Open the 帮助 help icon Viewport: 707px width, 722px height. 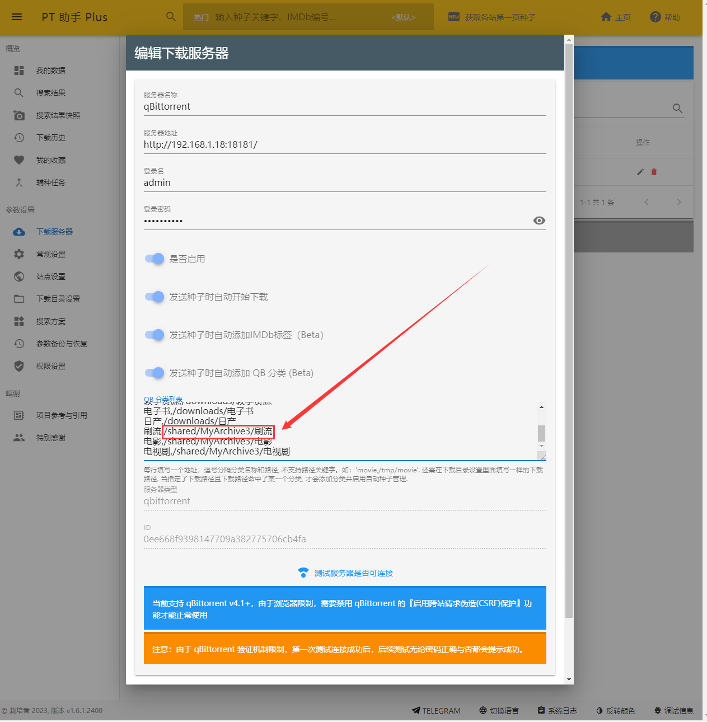click(656, 17)
